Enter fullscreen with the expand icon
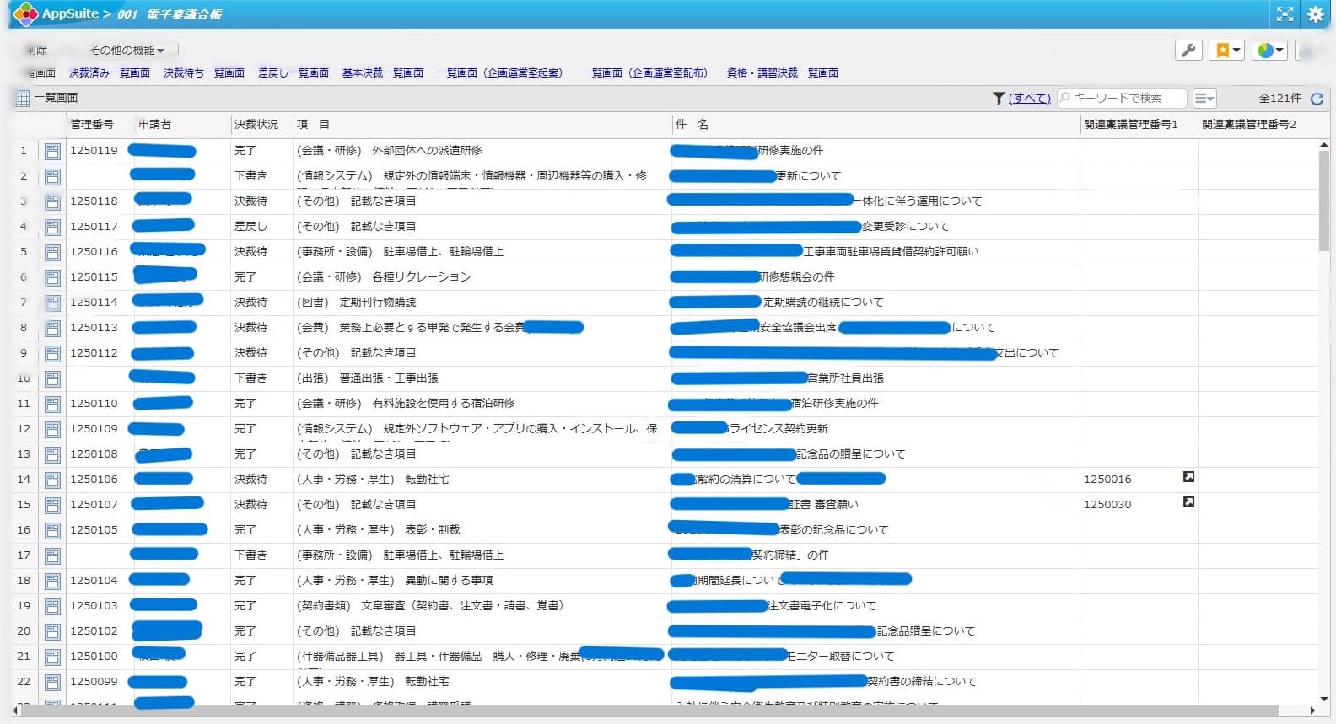Image resolution: width=1336 pixels, height=724 pixels. coord(1285,14)
